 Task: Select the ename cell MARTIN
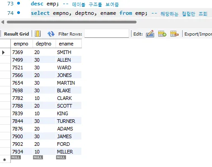coord(69,83)
